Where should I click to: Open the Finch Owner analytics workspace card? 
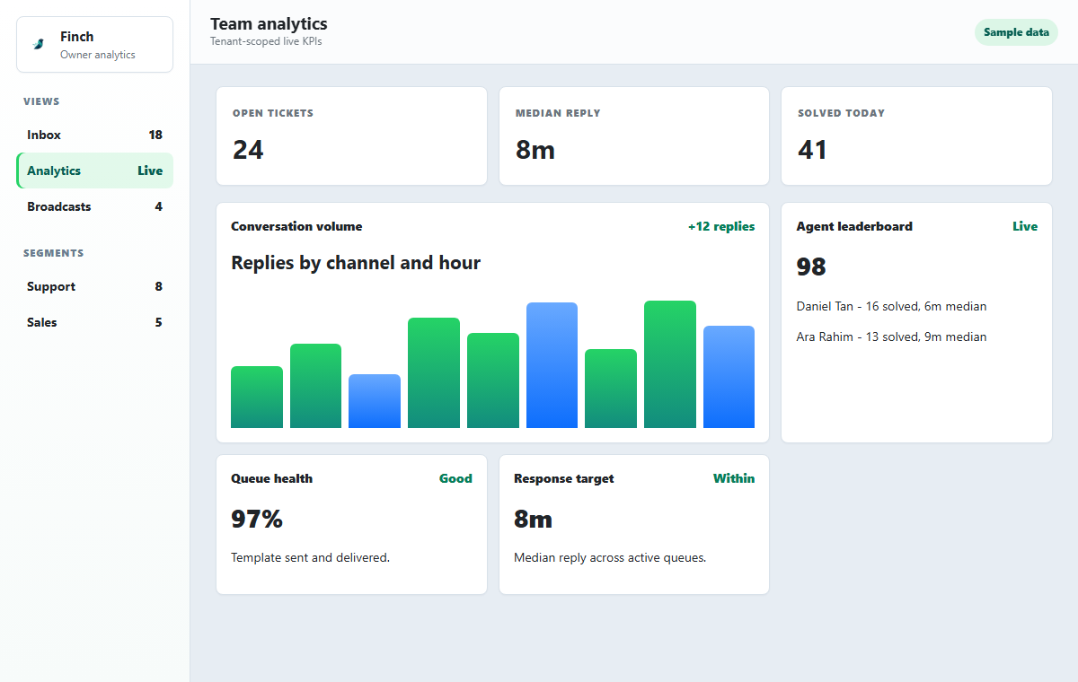pos(94,44)
